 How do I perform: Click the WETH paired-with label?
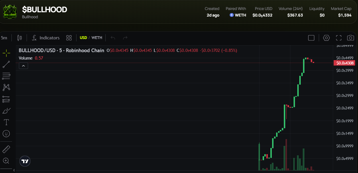click(x=241, y=15)
